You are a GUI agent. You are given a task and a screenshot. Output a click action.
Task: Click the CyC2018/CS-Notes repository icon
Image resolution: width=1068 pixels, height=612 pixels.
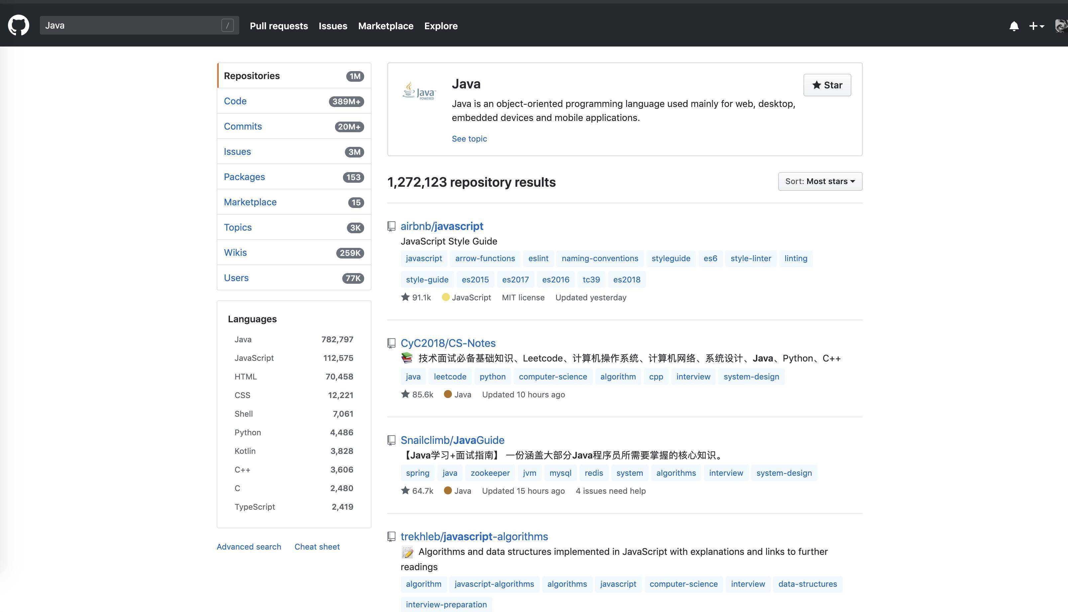391,343
